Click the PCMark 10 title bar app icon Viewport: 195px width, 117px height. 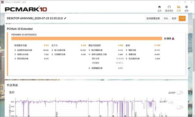point(2,2)
